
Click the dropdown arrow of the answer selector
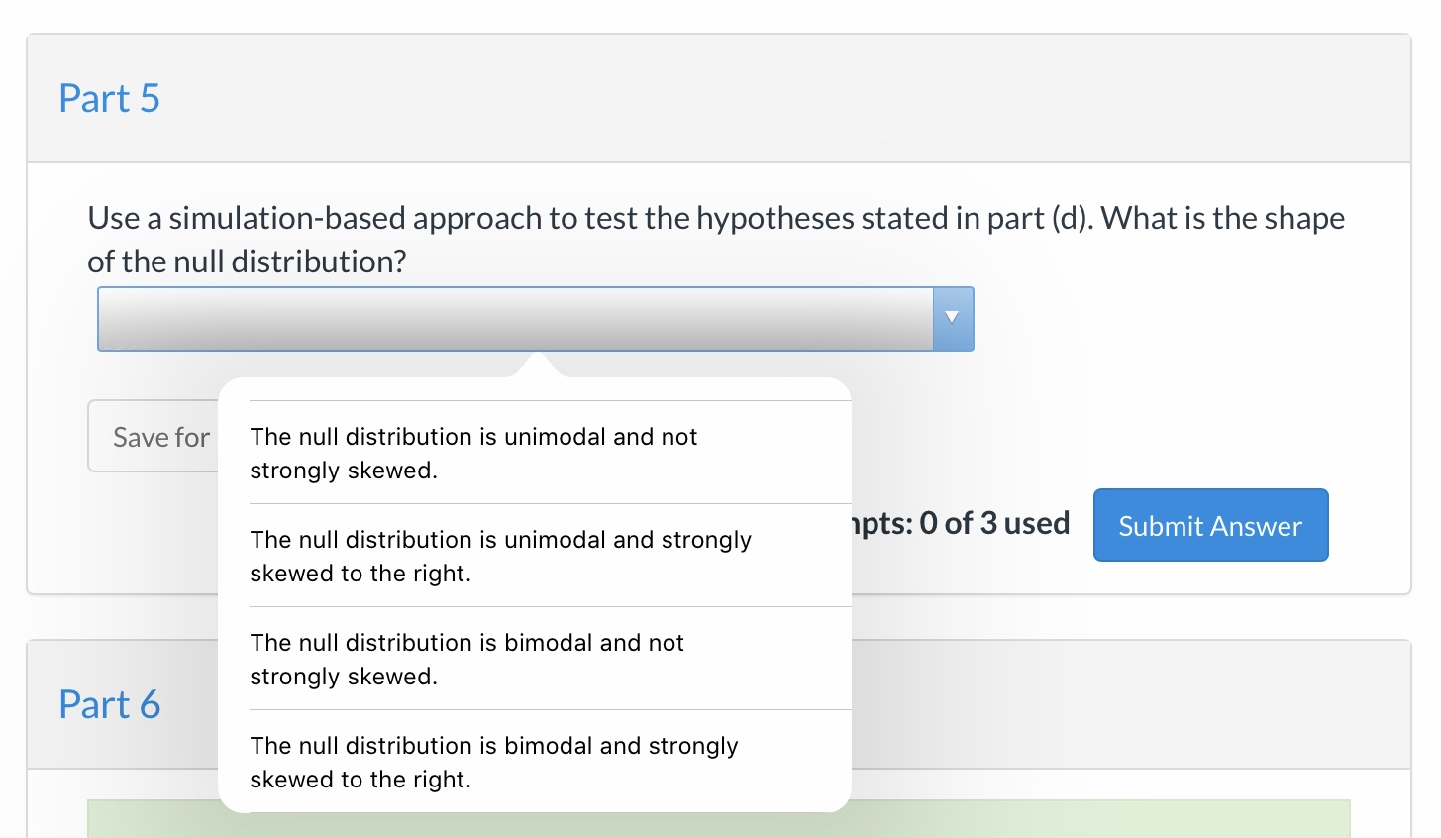(x=952, y=318)
